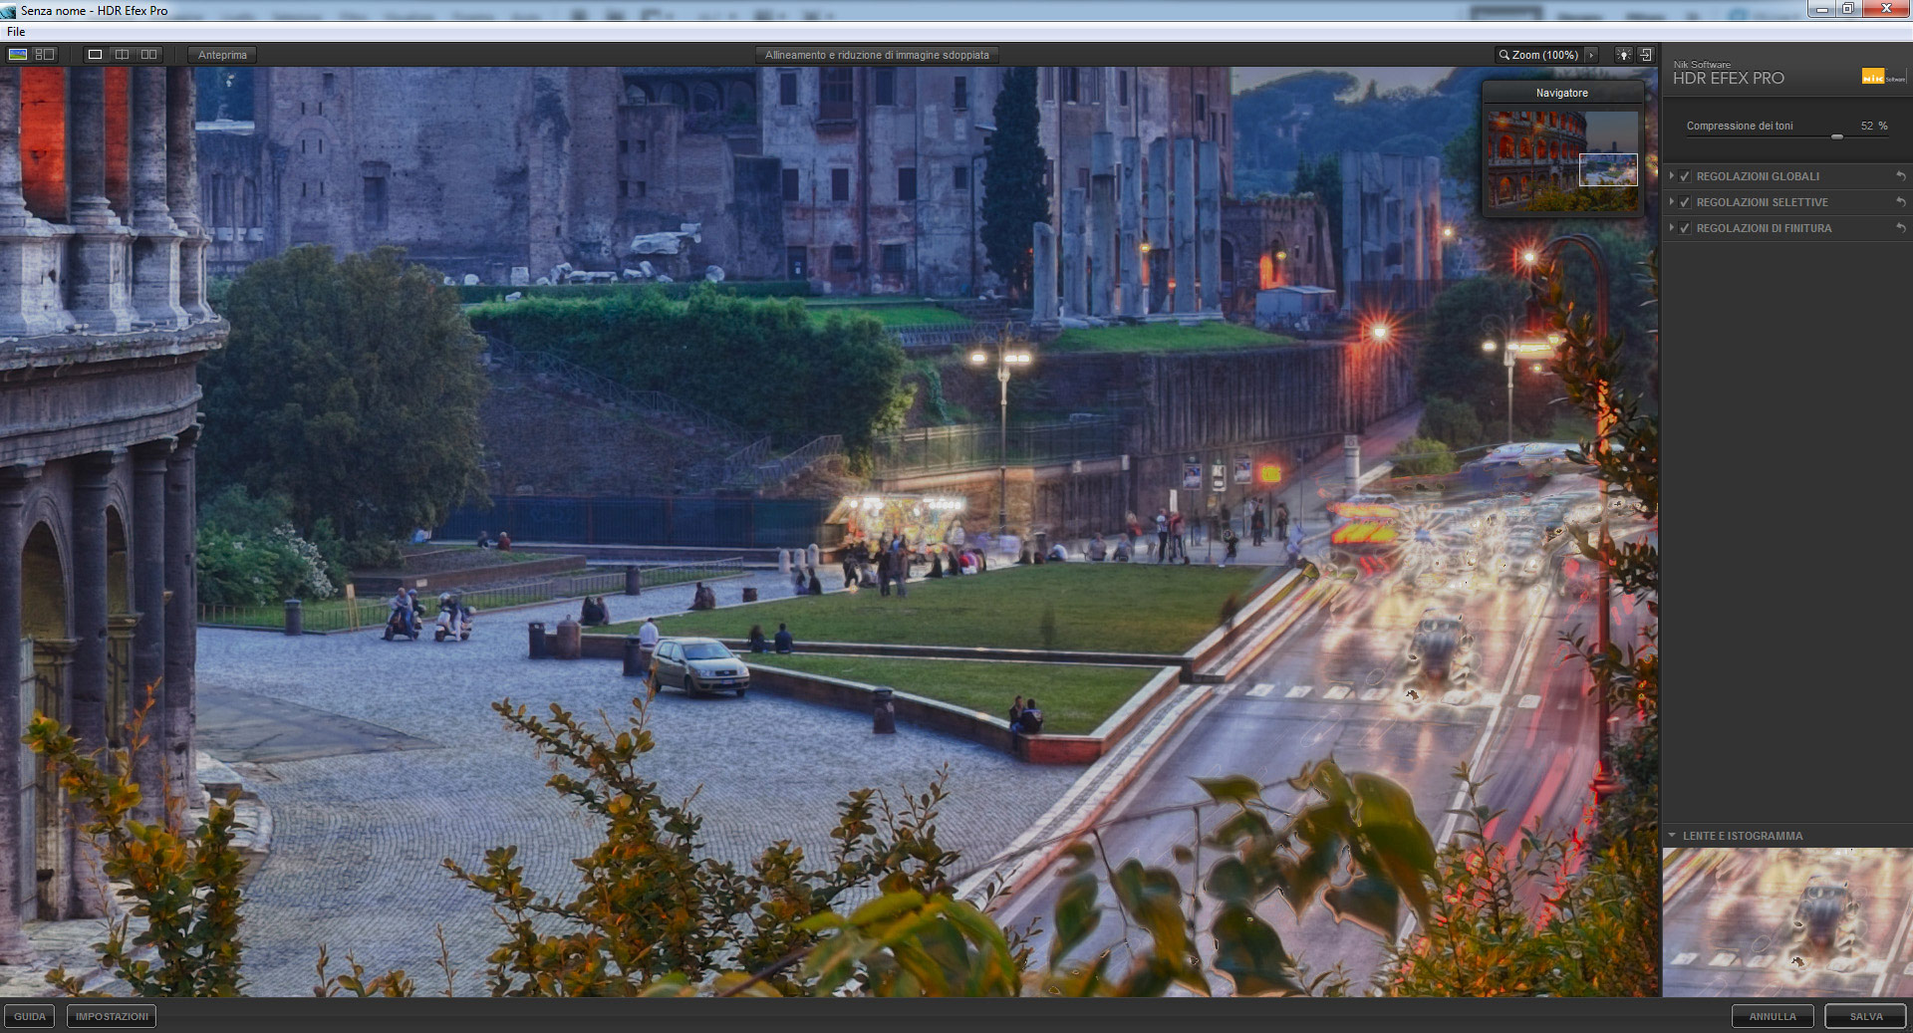This screenshot has height=1033, width=1913.
Task: Click the lightbulb background color icon
Action: (x=1623, y=55)
